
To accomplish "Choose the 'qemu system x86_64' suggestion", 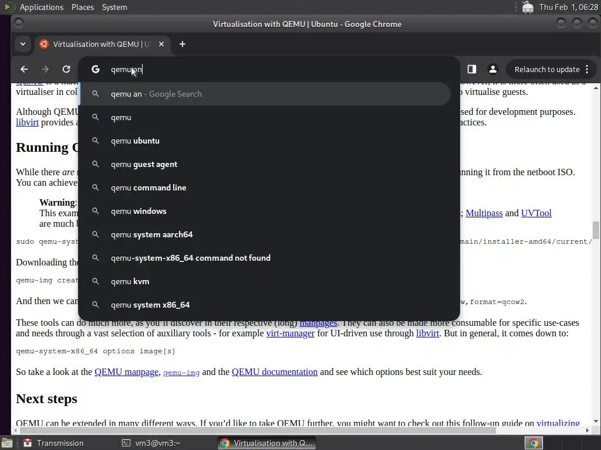I will (x=265, y=305).
